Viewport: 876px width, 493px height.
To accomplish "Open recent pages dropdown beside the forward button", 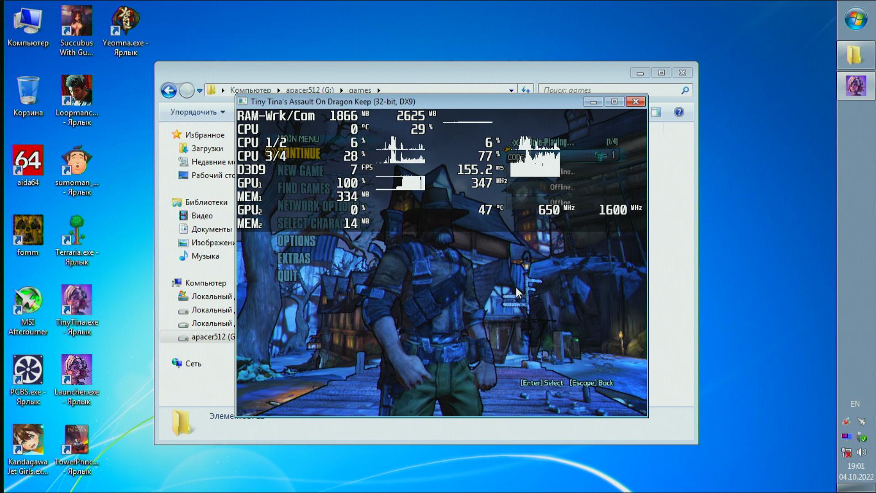I will pos(200,90).
